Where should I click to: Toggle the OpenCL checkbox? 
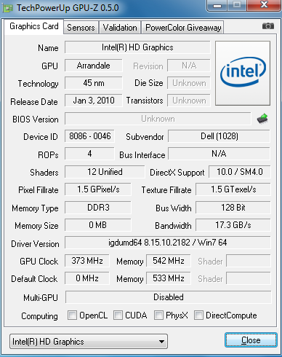click(72, 315)
